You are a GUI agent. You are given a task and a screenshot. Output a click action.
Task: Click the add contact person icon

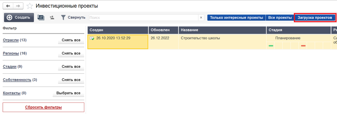point(52,17)
